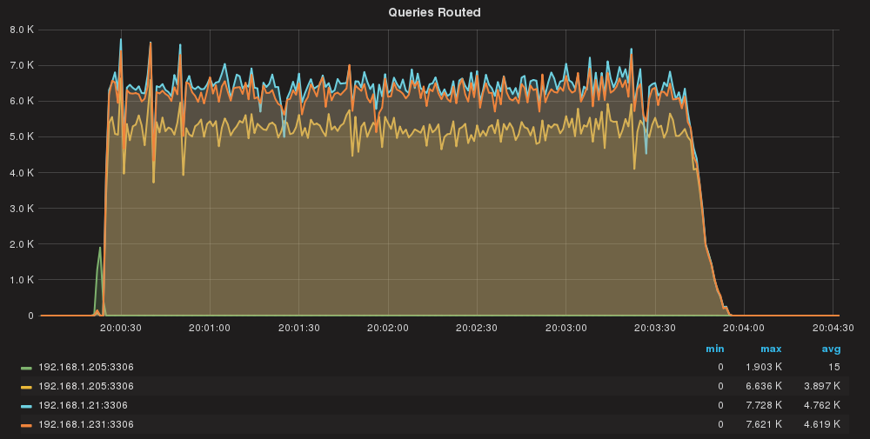Click the cyan swatch for 192.168.1.21:3306

[x=26, y=406]
